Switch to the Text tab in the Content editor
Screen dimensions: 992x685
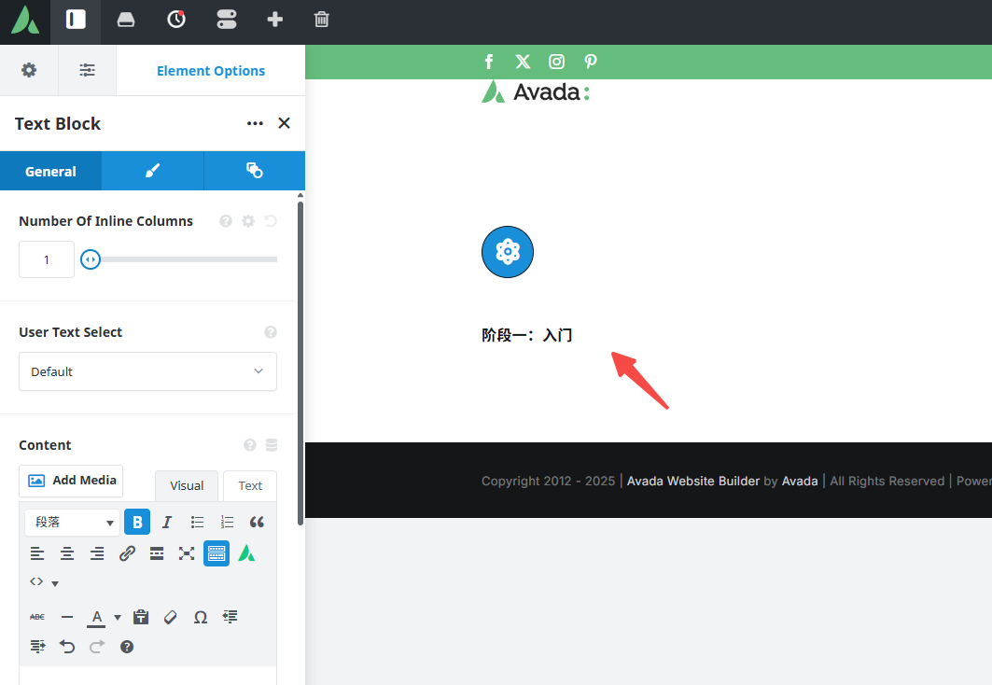click(250, 485)
